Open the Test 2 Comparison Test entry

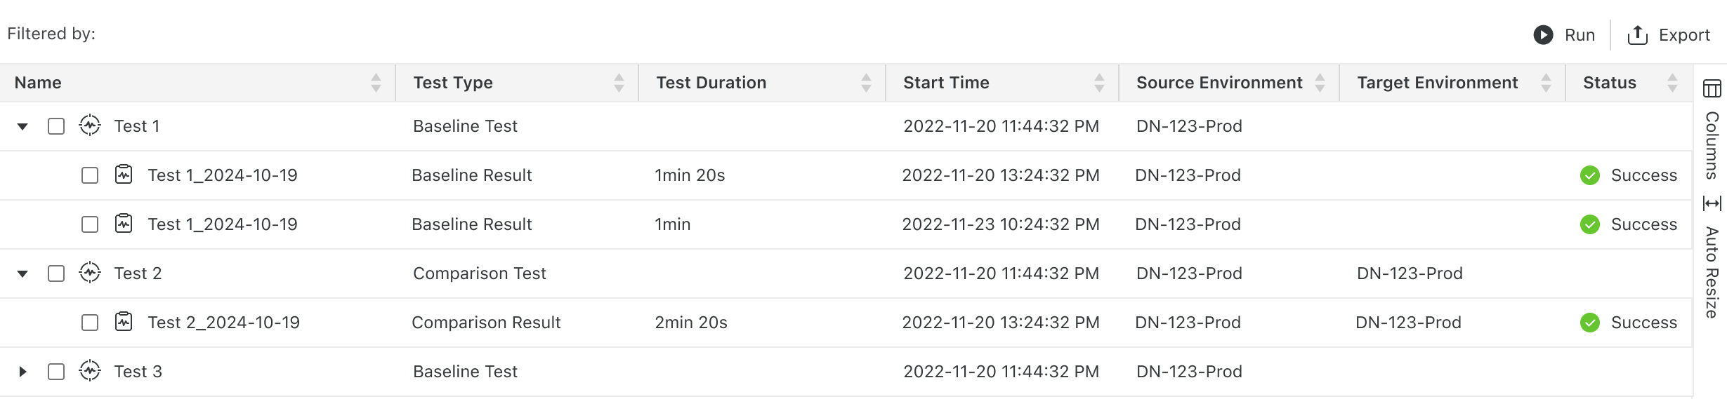click(138, 273)
